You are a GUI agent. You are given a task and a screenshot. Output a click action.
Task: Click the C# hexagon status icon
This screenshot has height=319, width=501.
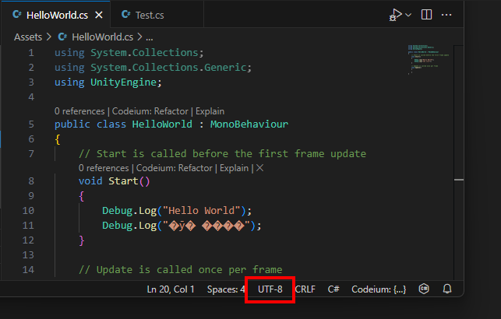click(424, 289)
